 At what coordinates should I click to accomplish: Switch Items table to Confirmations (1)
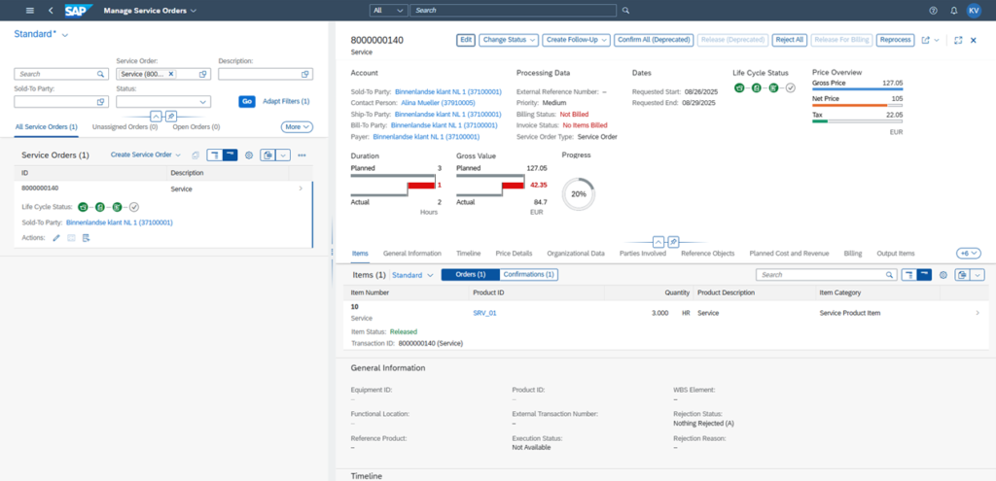click(530, 275)
